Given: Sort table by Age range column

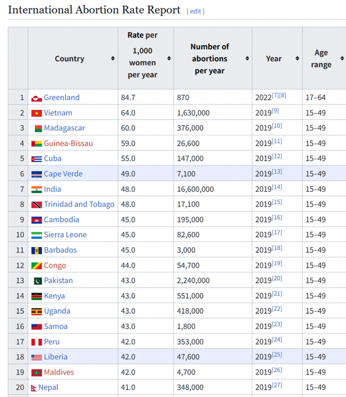Looking at the screenshot, I should pyautogui.click(x=342, y=58).
